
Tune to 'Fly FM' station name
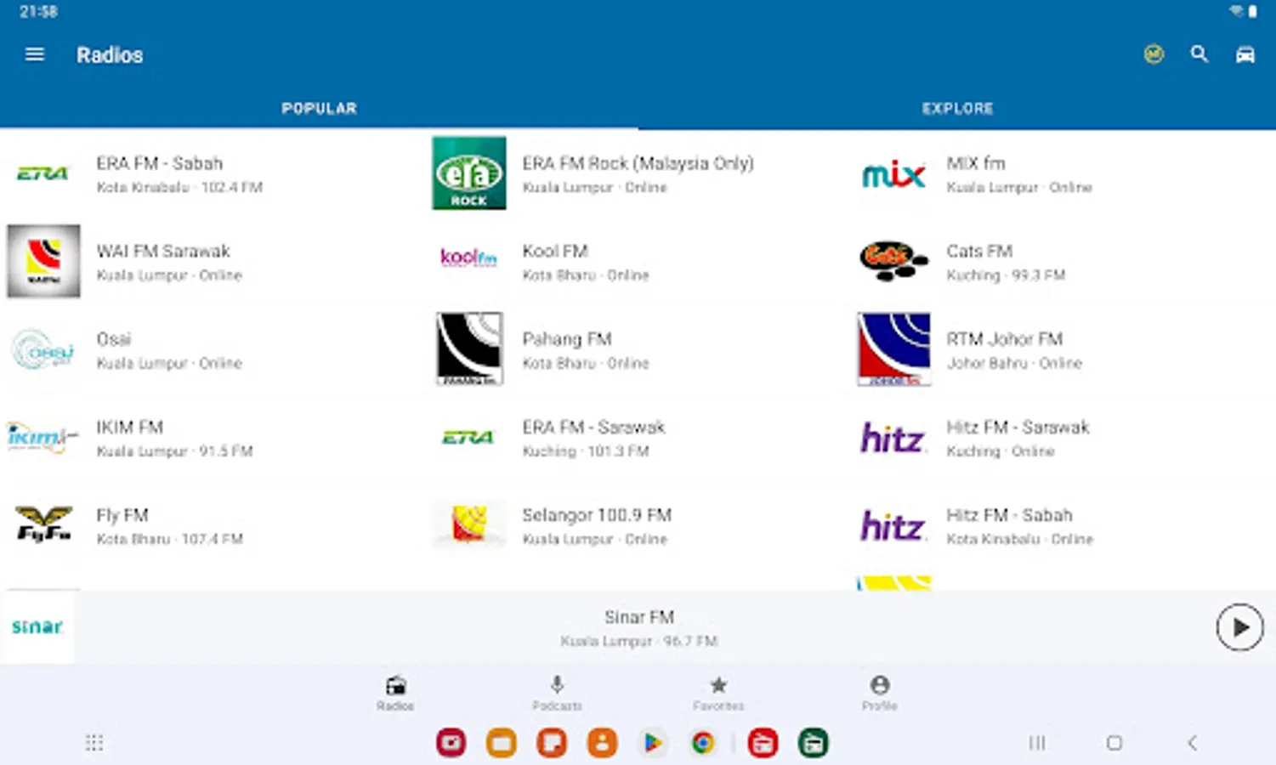point(122,515)
